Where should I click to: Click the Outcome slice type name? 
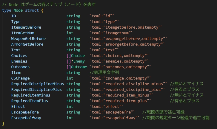click(79, 67)
